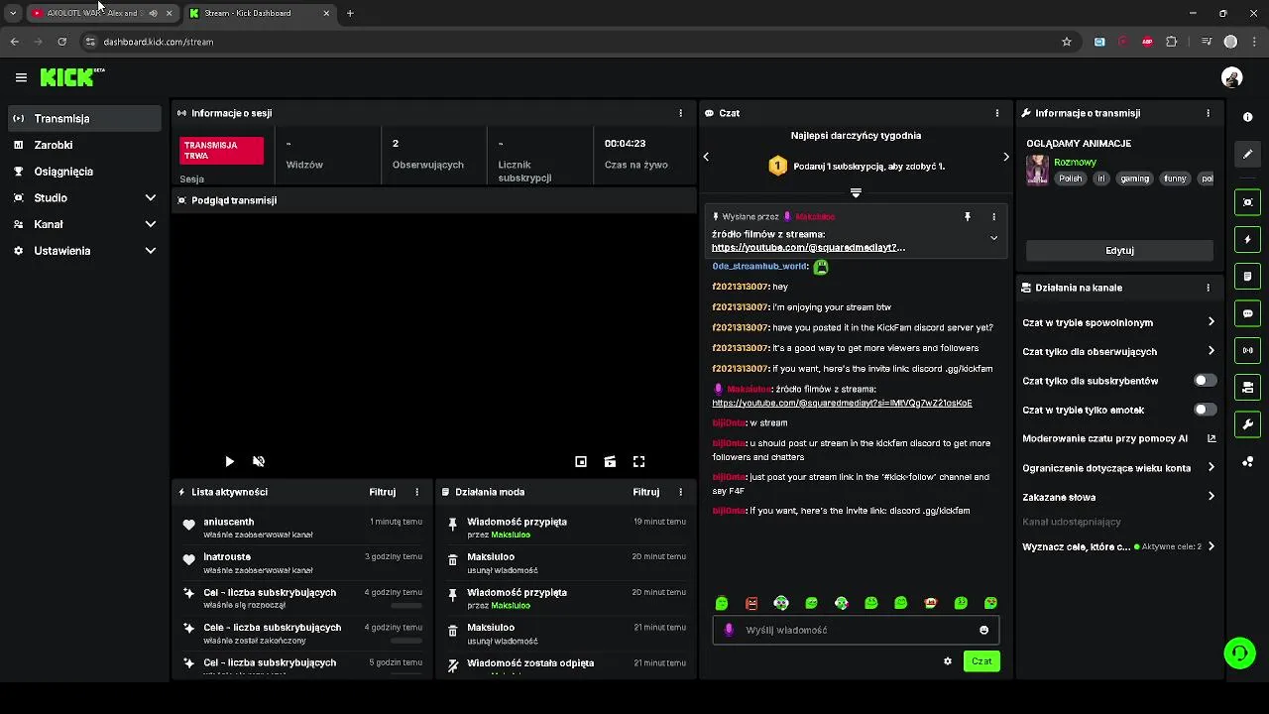Click the Edytuj button

pos(1119,250)
